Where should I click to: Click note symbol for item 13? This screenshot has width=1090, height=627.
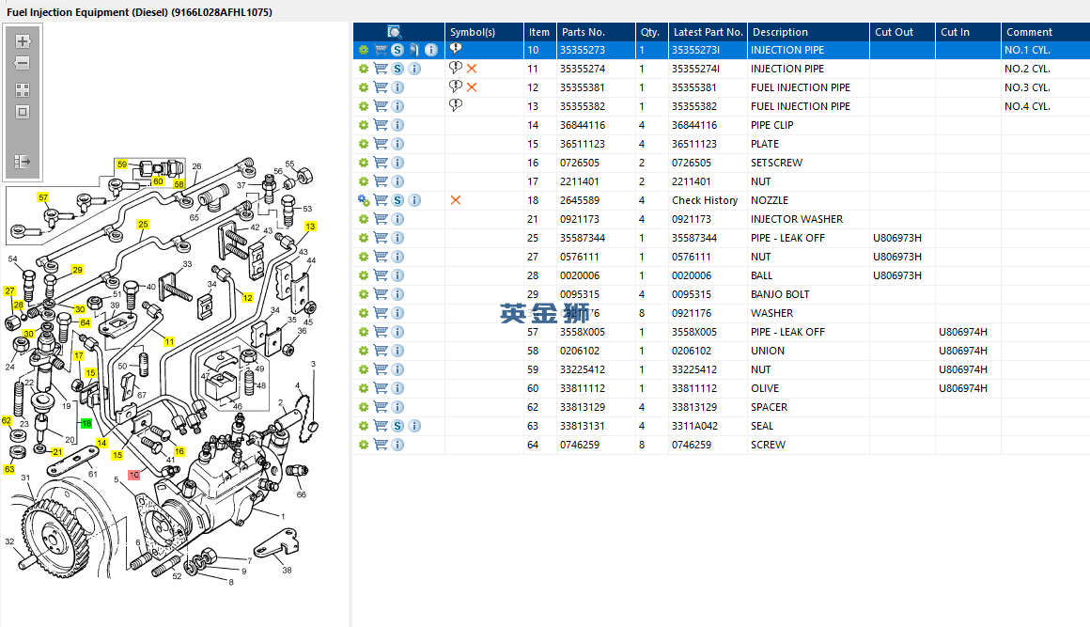456,105
